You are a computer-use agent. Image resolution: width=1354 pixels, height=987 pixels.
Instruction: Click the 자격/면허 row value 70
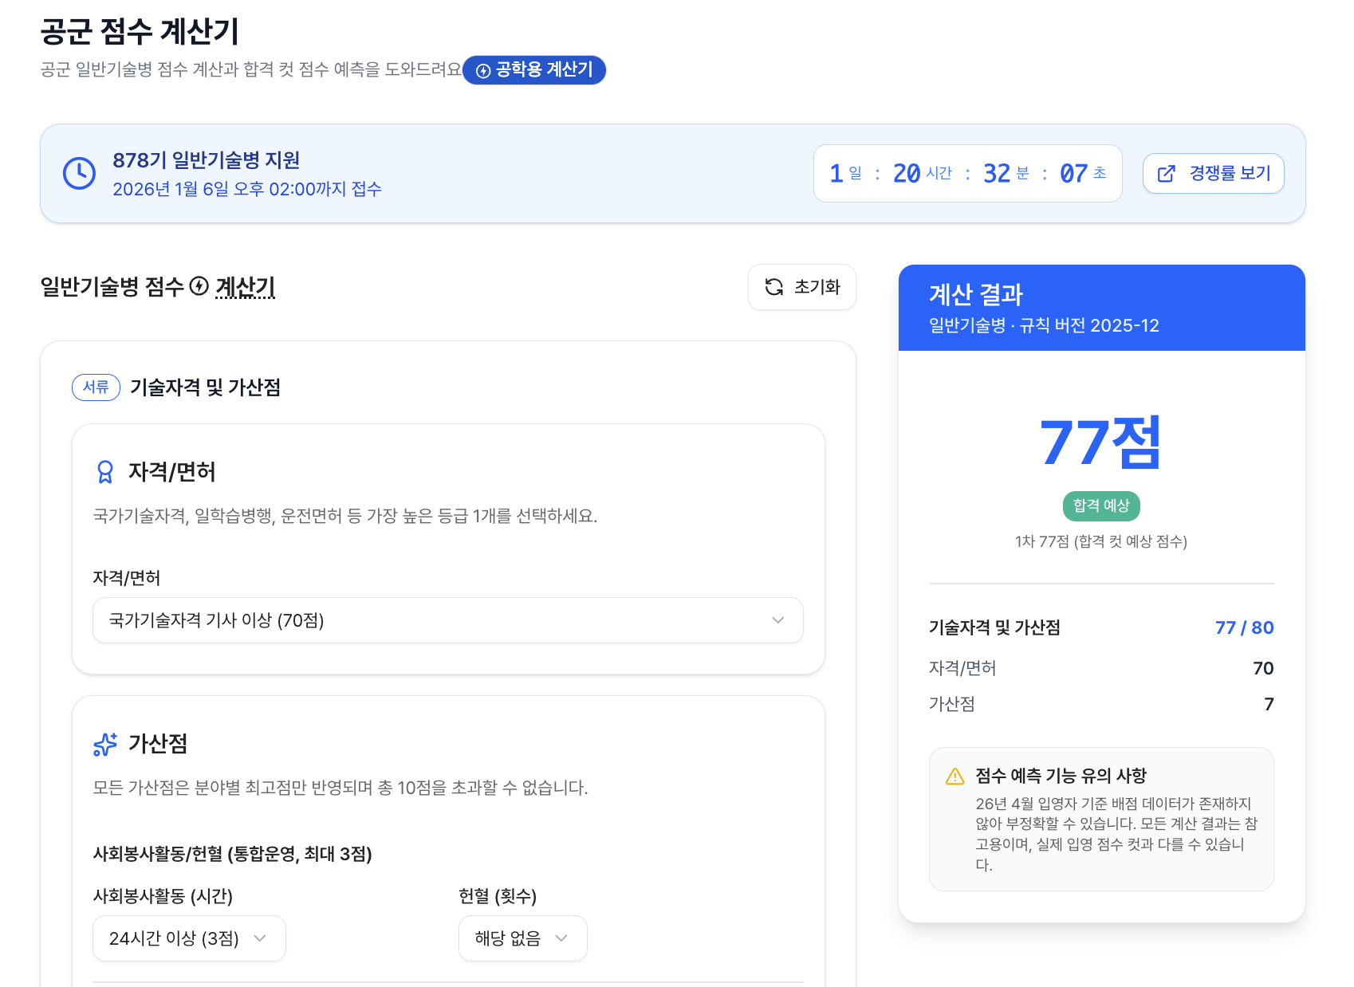pos(1263,668)
